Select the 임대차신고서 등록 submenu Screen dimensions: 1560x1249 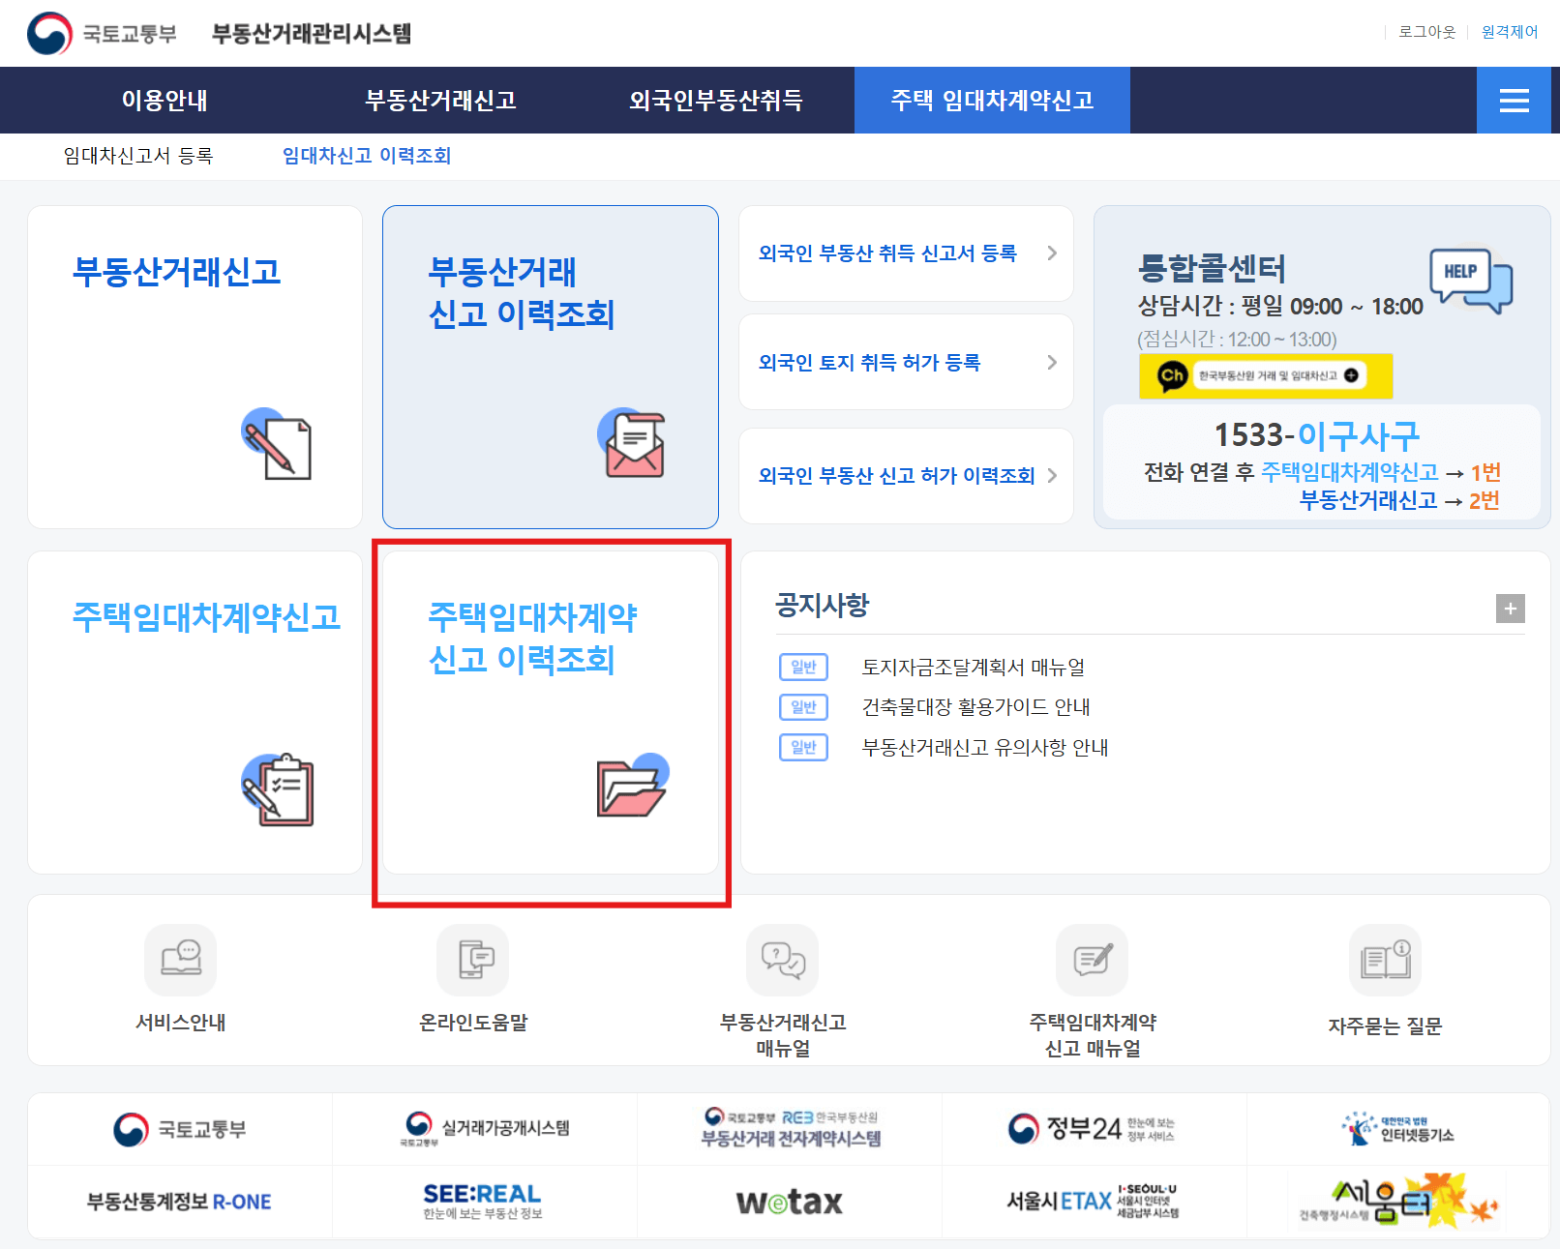tap(138, 156)
